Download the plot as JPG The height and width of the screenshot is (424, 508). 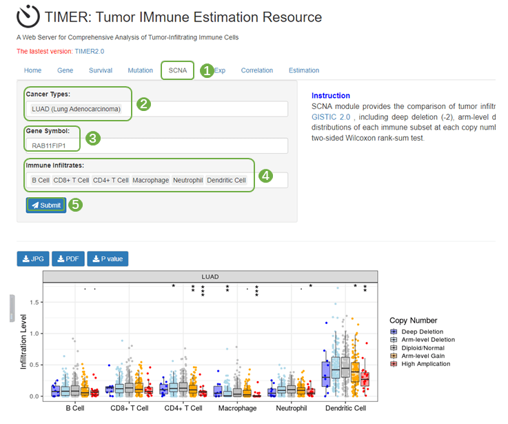(x=32, y=259)
